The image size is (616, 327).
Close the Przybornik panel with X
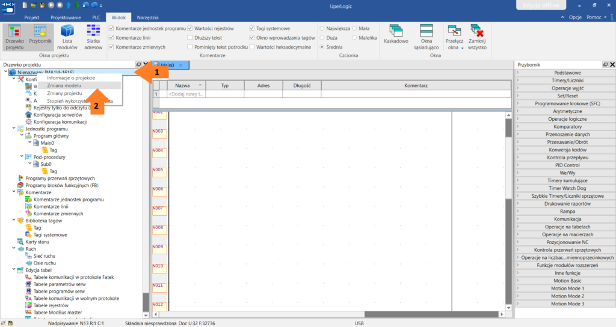(x=612, y=64)
